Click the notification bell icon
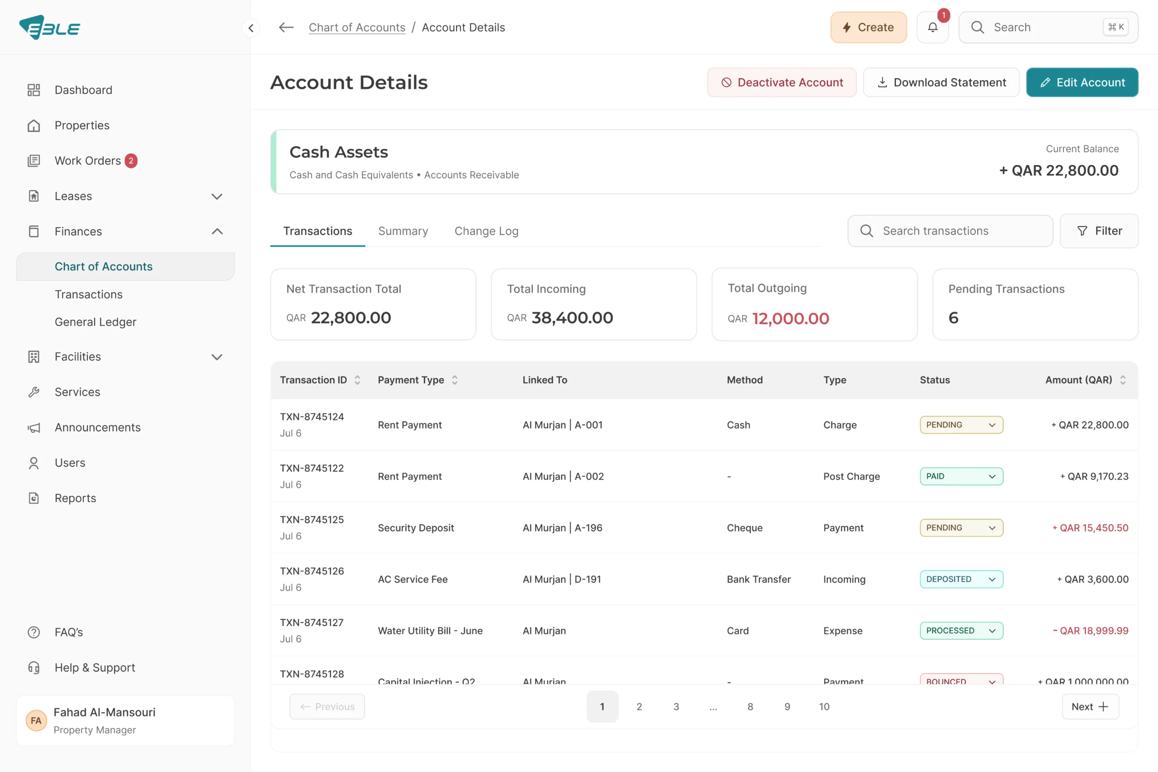The height and width of the screenshot is (772, 1158). tap(932, 28)
